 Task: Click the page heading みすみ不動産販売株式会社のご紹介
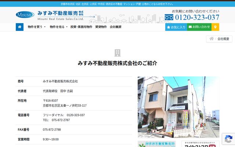point(117,63)
